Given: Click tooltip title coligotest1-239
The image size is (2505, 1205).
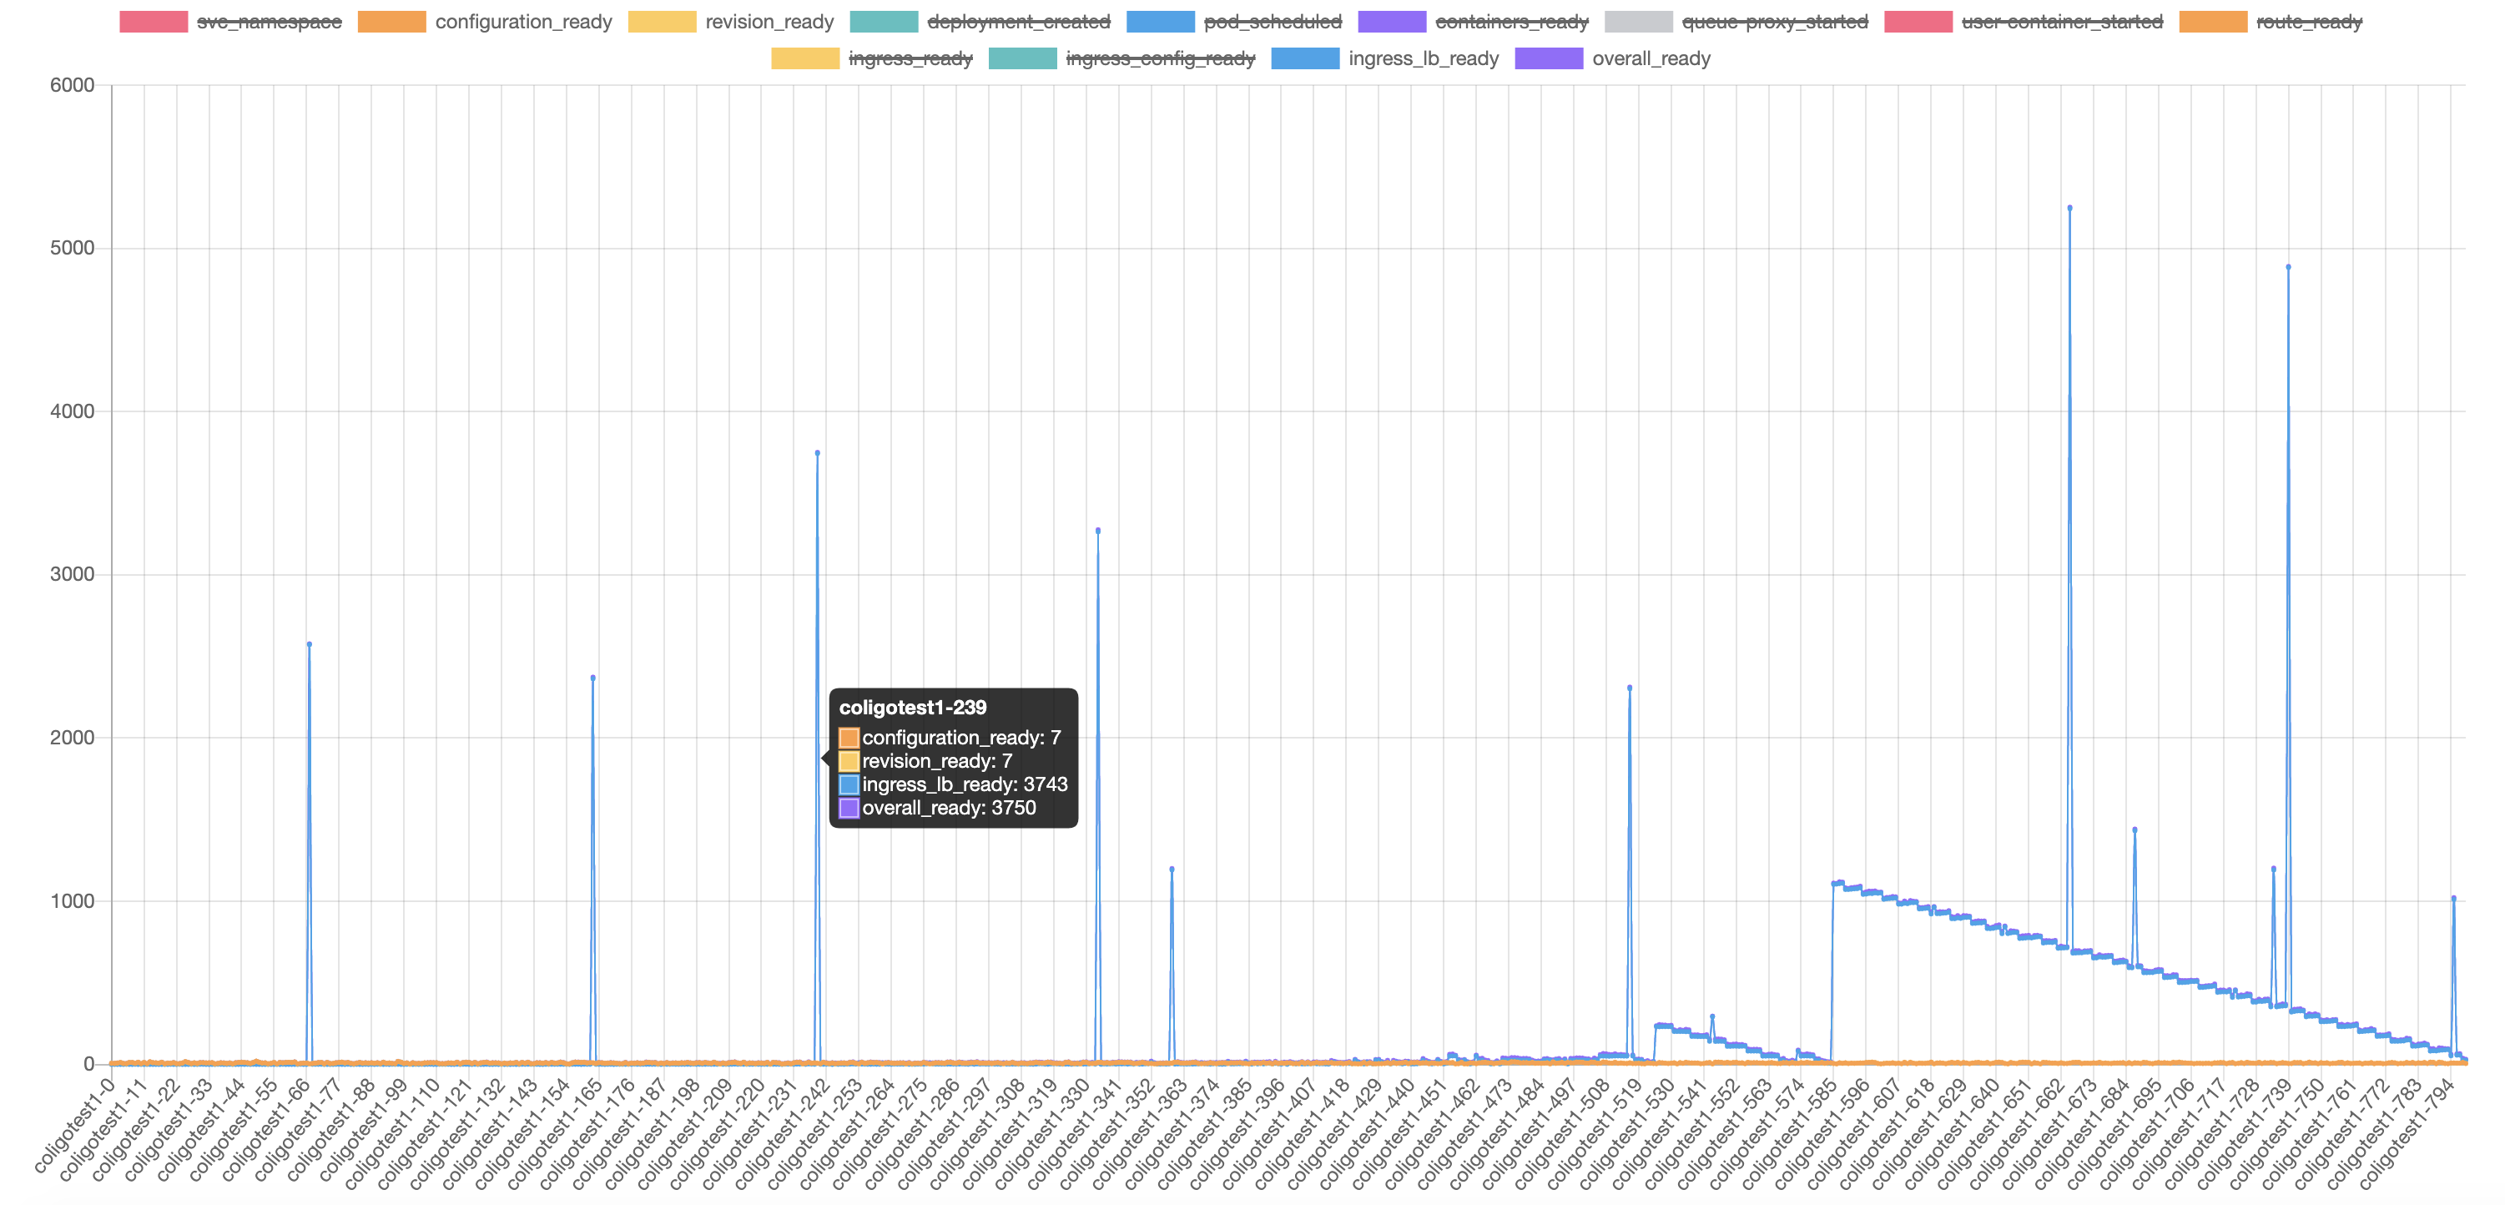Looking at the screenshot, I should pos(912,707).
